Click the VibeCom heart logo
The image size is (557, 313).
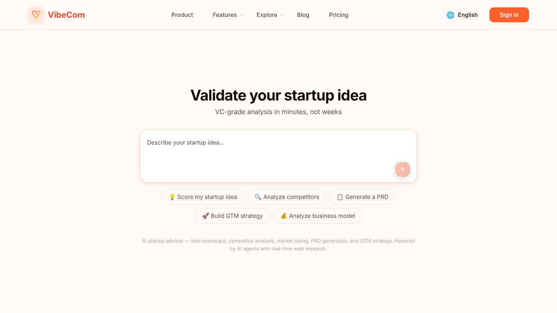36,14
